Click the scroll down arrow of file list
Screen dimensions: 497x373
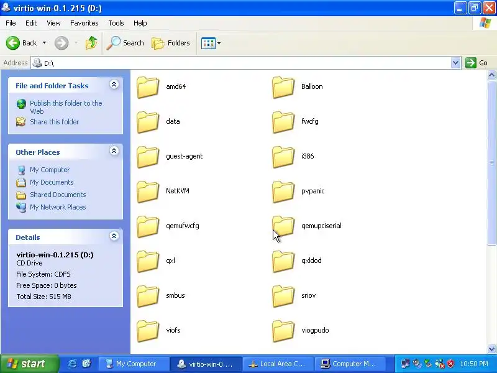tap(491, 349)
